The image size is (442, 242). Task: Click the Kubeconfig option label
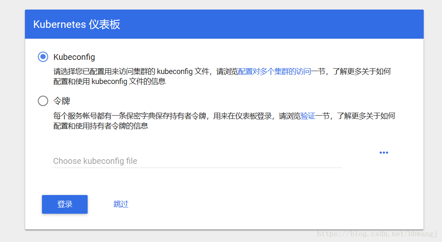[x=74, y=57]
